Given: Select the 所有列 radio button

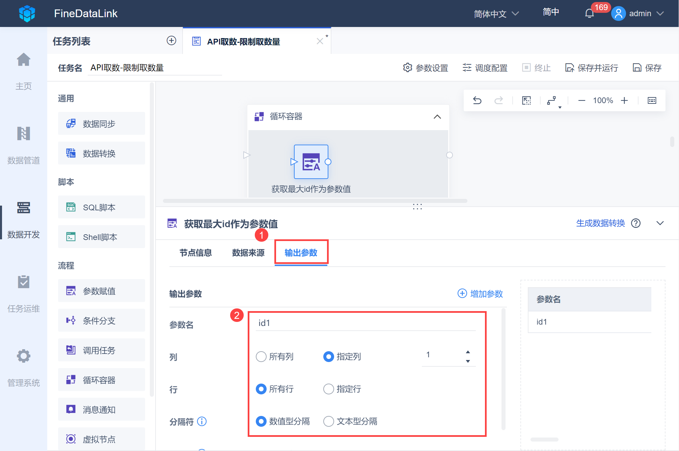Looking at the screenshot, I should pos(261,357).
